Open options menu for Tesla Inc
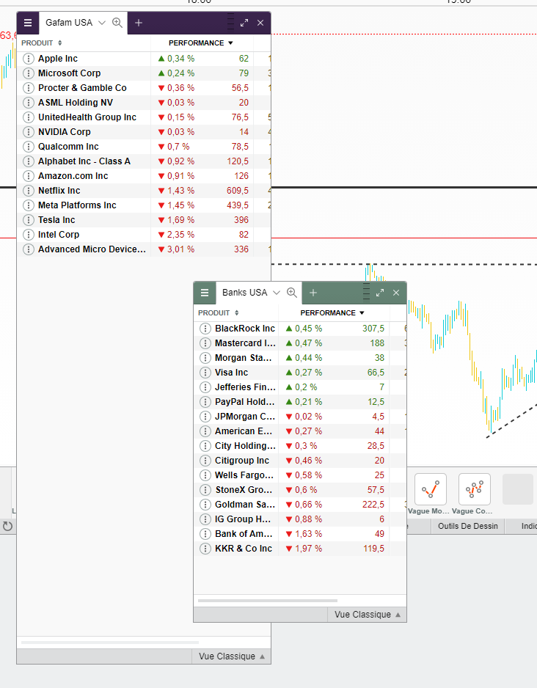537x688 pixels. pyautogui.click(x=29, y=220)
